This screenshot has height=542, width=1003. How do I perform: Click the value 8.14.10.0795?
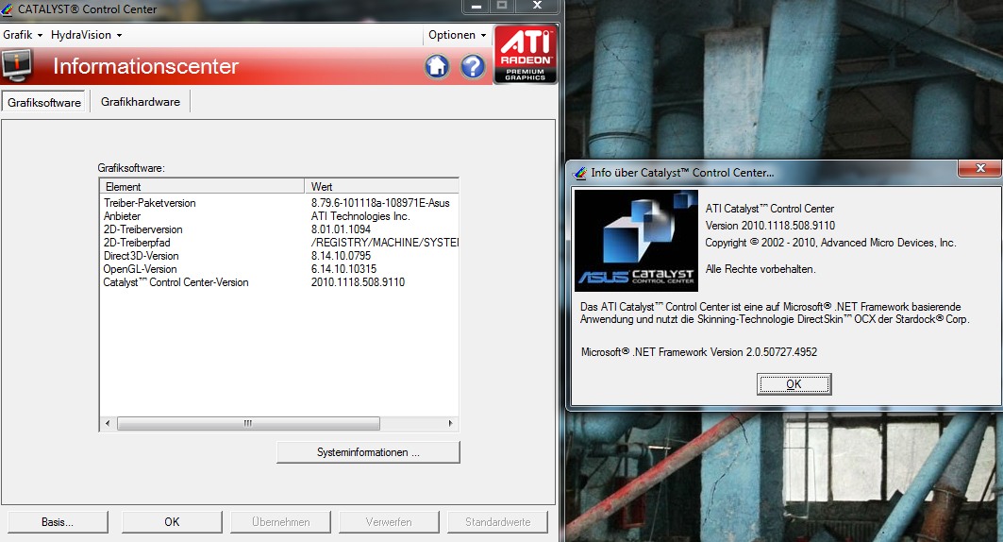pyautogui.click(x=341, y=255)
